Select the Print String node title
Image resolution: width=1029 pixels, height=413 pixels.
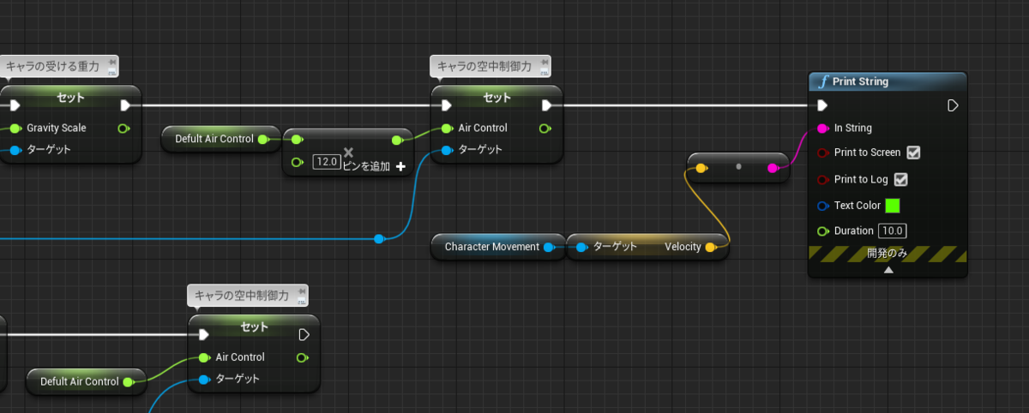[x=860, y=81]
